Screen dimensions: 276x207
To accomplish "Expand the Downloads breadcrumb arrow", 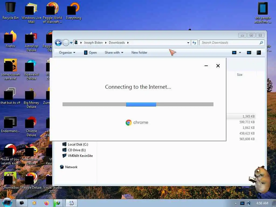I will coord(128,43).
